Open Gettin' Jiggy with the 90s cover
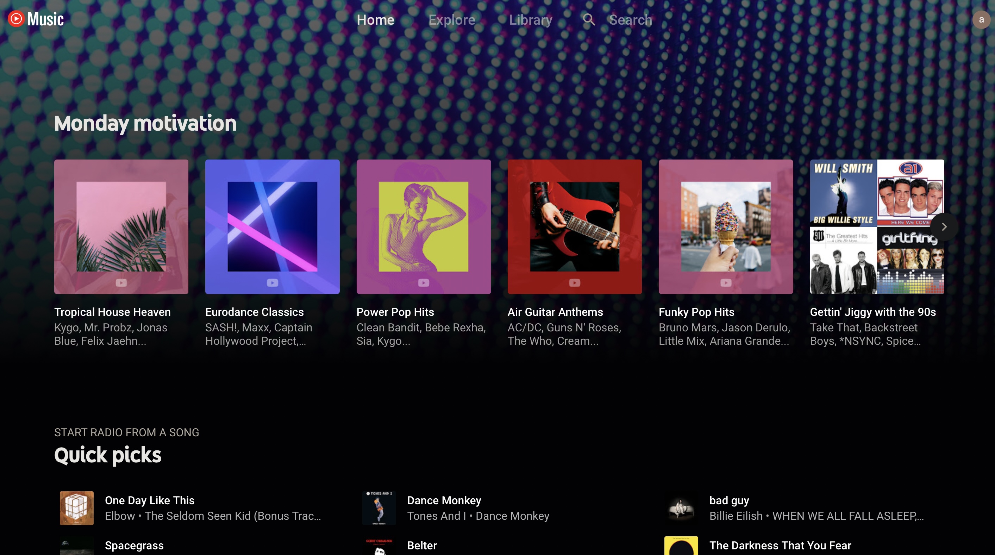995x555 pixels. point(877,227)
